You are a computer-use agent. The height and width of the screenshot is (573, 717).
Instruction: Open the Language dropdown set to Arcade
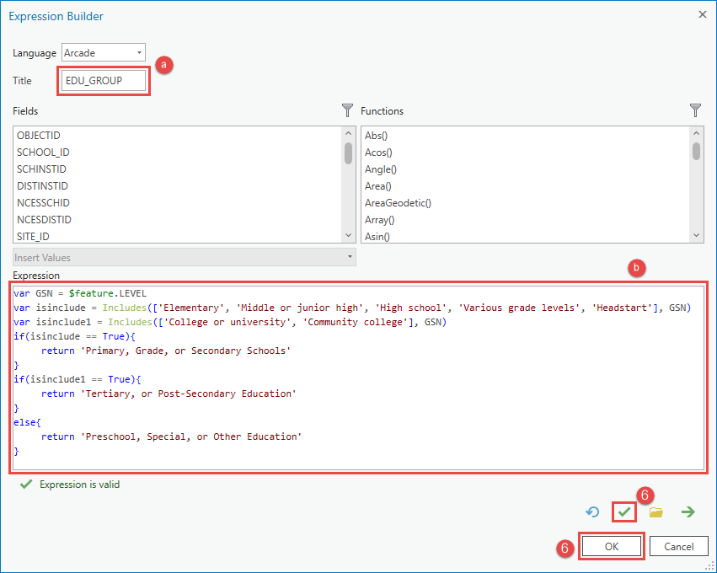click(104, 52)
